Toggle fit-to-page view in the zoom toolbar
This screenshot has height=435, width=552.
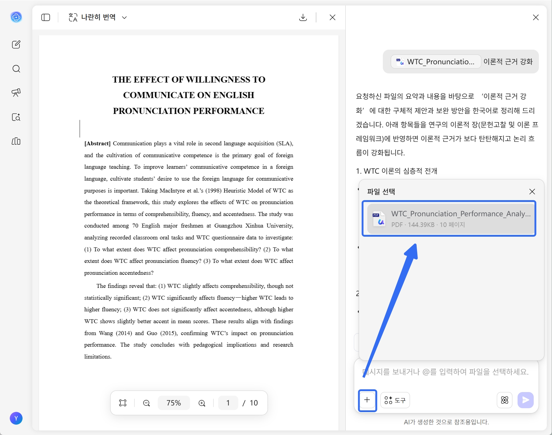point(123,403)
